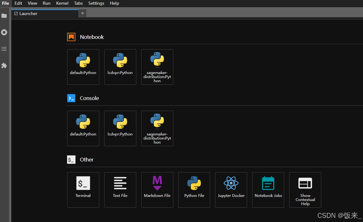Click the Notebook section heading

click(92, 37)
